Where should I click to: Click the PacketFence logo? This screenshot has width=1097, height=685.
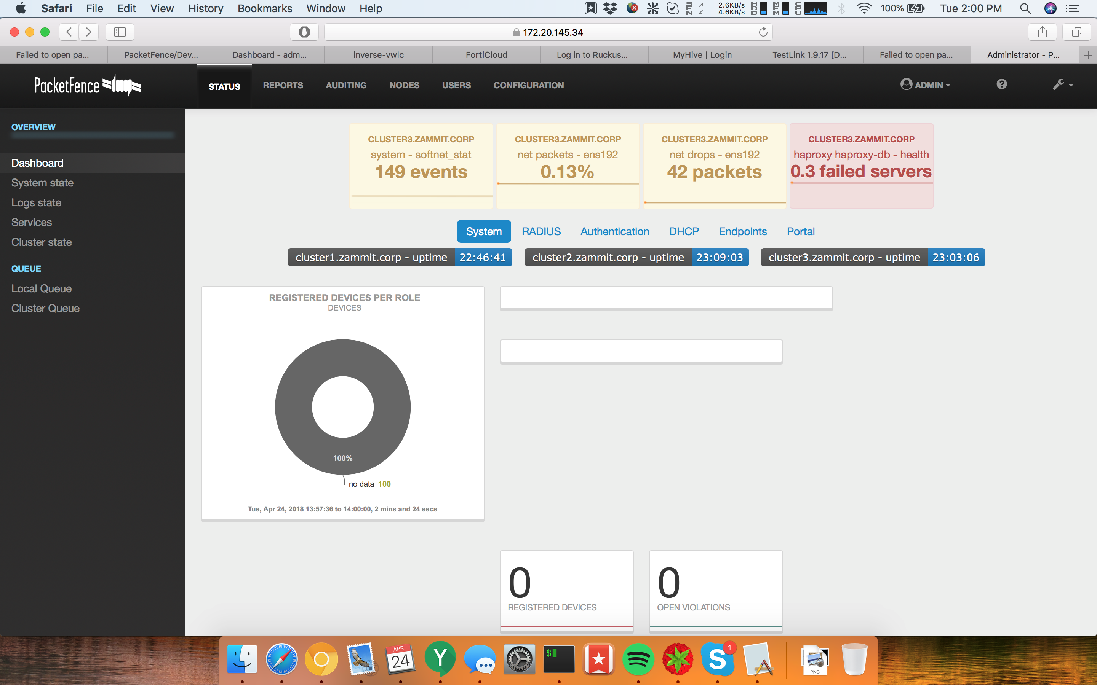click(x=87, y=85)
